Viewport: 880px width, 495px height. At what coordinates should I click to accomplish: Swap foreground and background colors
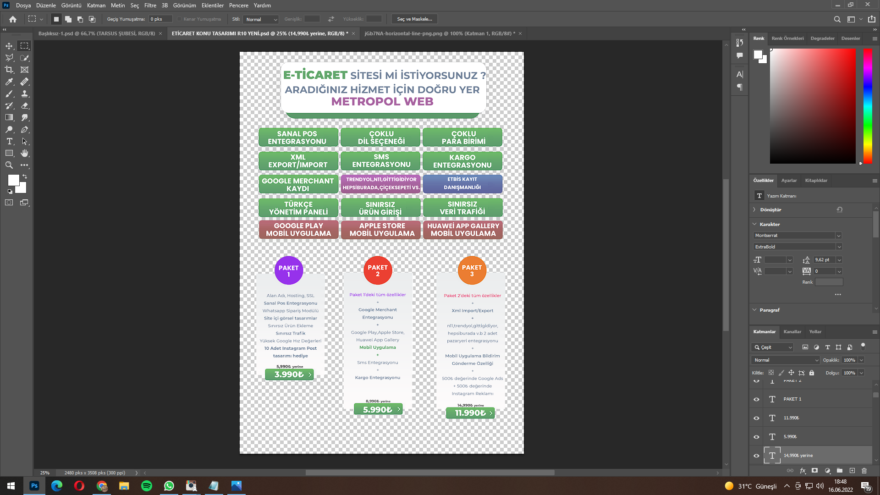click(25, 176)
